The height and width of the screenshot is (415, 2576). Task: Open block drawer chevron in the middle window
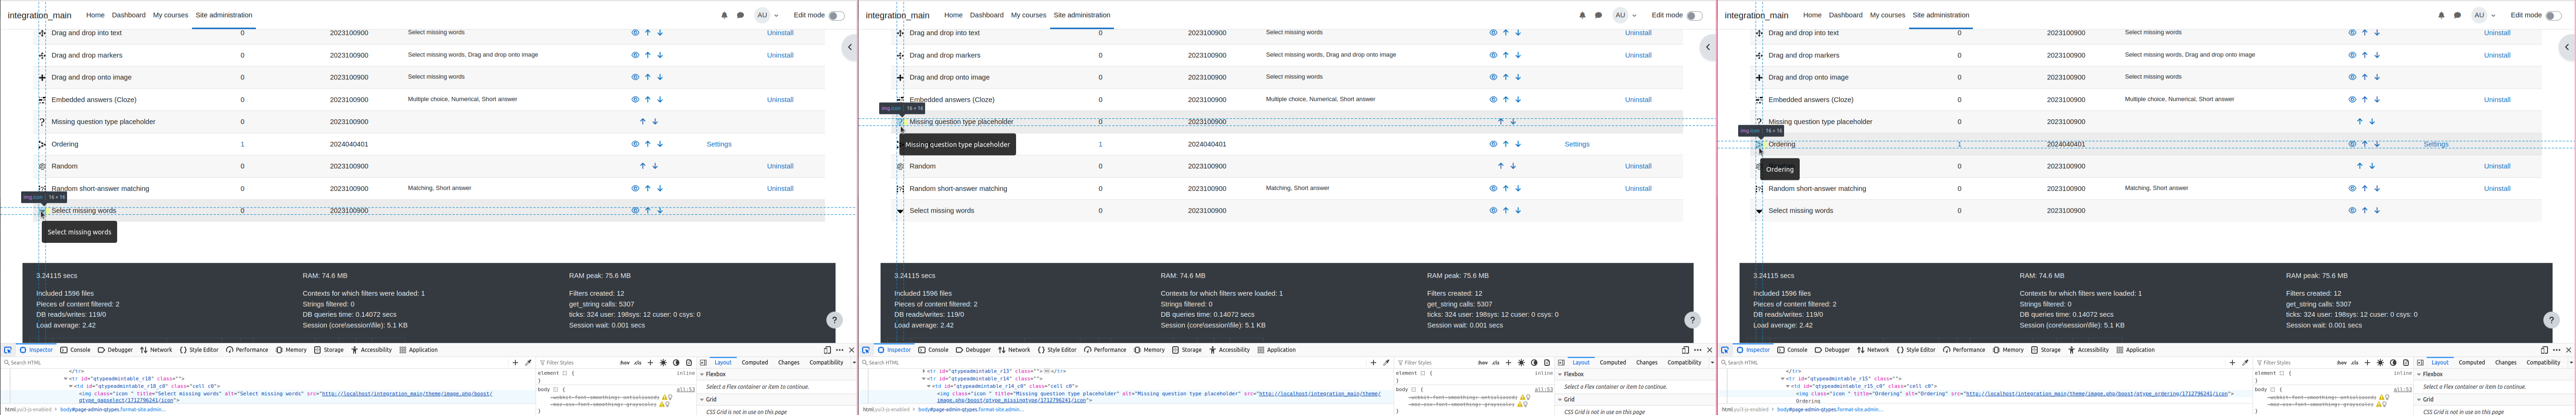pos(1707,47)
